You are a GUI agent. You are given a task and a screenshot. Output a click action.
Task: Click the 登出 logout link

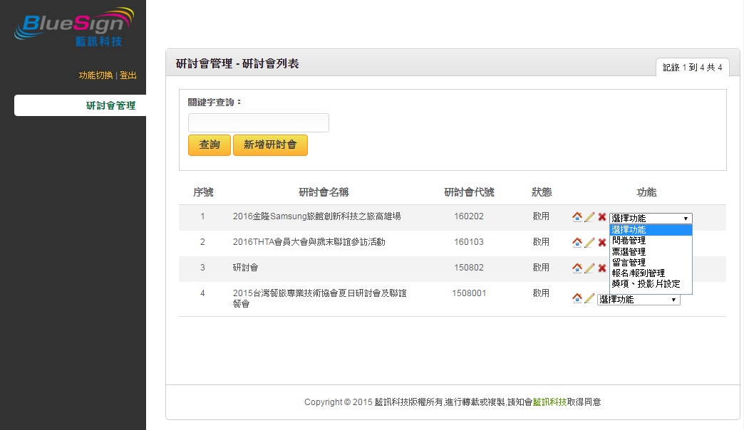[128, 75]
